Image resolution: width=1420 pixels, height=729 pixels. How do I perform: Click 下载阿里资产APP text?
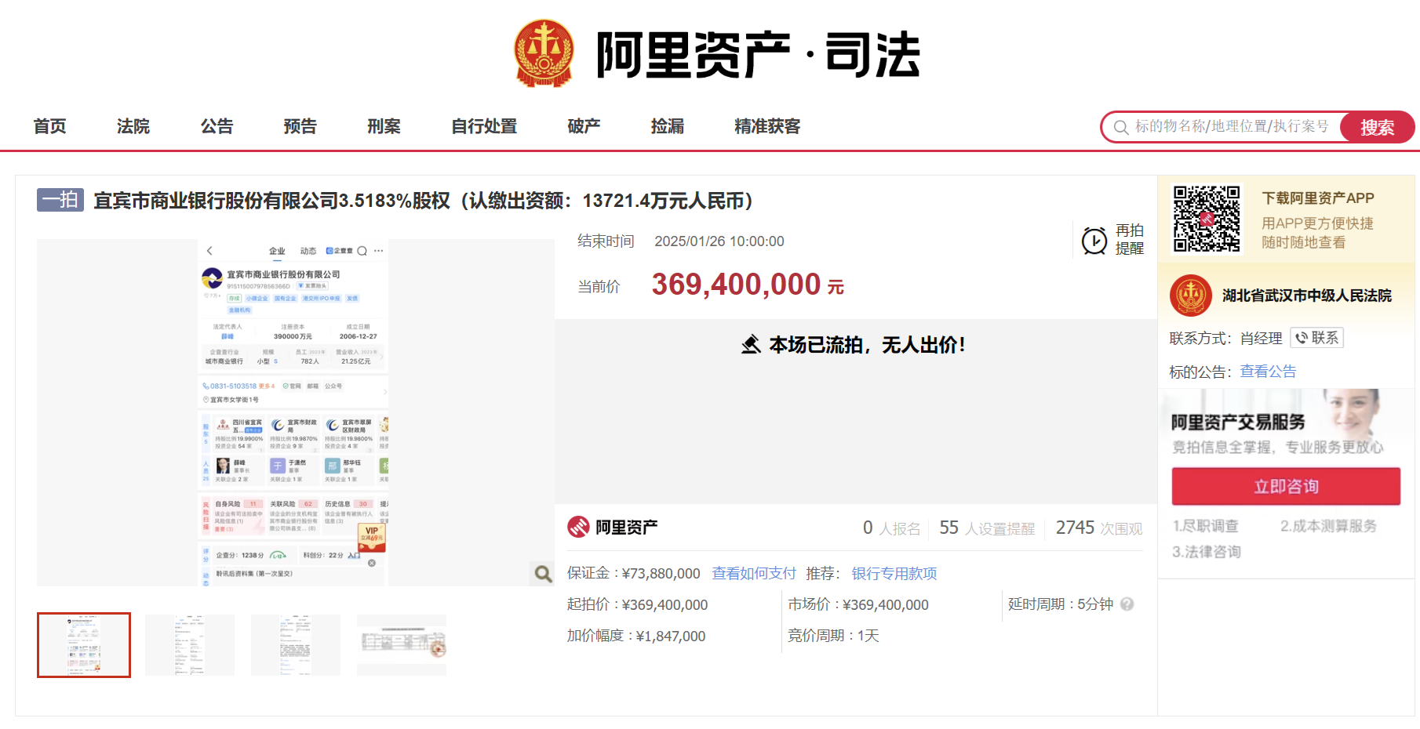1318,198
